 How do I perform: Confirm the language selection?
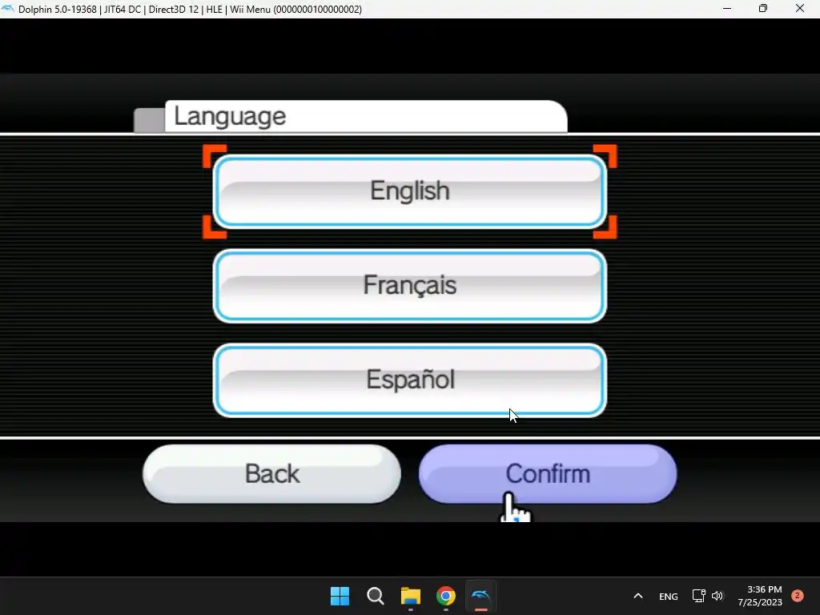(548, 474)
